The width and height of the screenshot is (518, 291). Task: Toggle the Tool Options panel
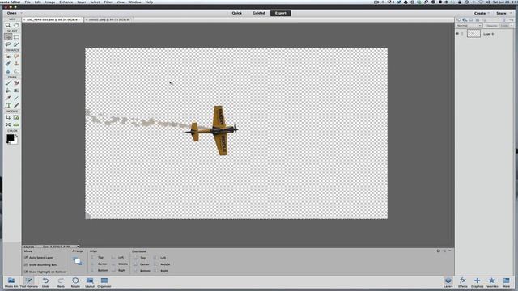click(x=29, y=282)
